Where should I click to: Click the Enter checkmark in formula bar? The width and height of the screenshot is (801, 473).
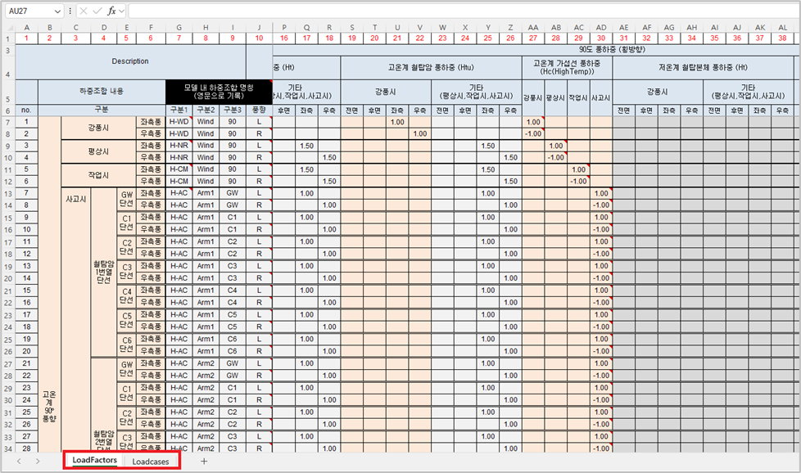pos(98,11)
